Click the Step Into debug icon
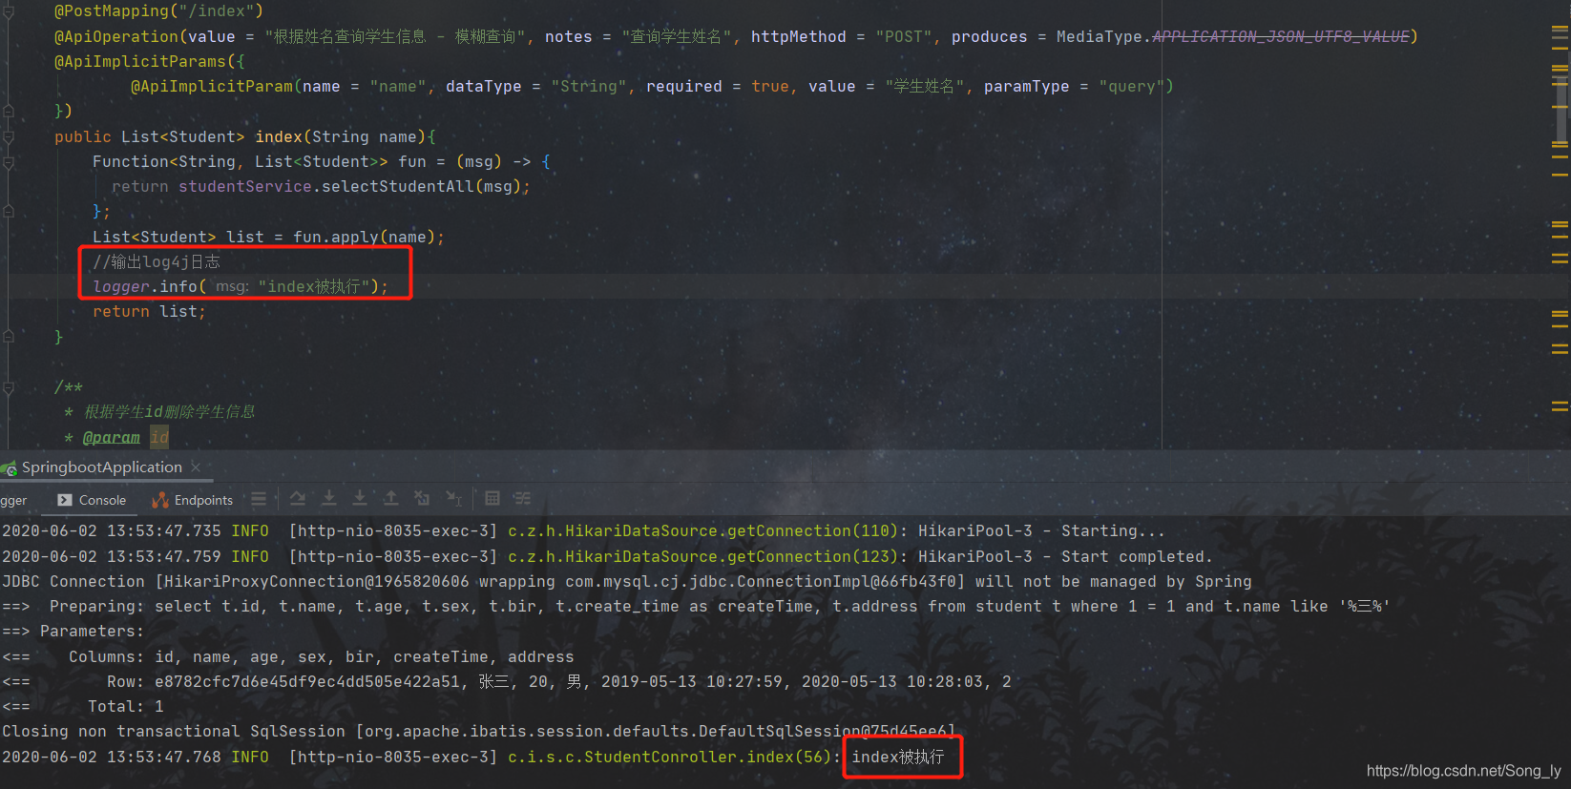Viewport: 1571px width, 789px height. (x=328, y=499)
